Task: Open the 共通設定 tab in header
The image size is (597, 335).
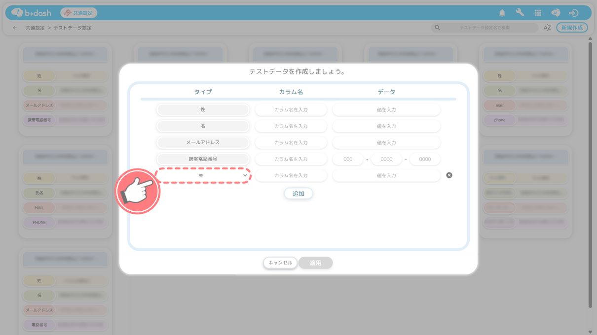Action: 79,13
